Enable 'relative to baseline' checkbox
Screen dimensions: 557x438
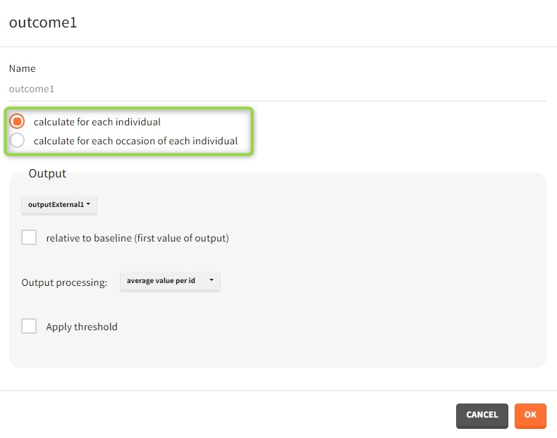[29, 237]
